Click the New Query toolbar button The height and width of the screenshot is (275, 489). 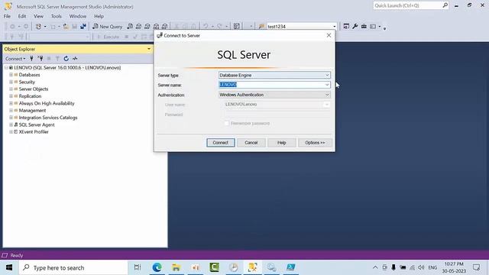coord(107,27)
